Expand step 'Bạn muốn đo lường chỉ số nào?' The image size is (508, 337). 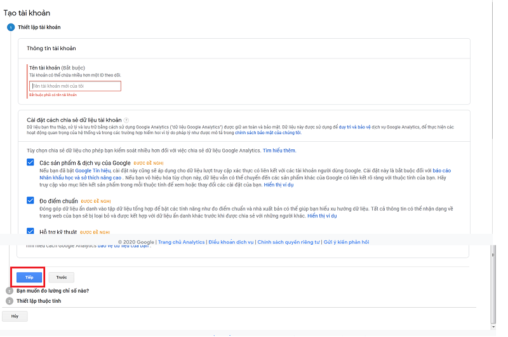click(53, 291)
